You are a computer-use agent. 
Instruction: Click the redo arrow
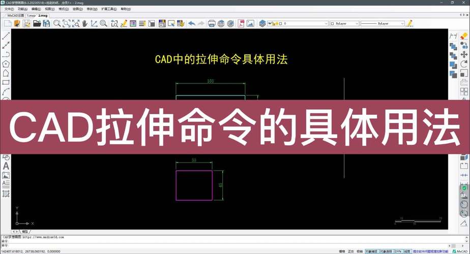201,23
